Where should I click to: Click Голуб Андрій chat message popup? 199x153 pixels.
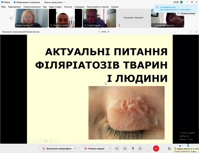[186, 136]
